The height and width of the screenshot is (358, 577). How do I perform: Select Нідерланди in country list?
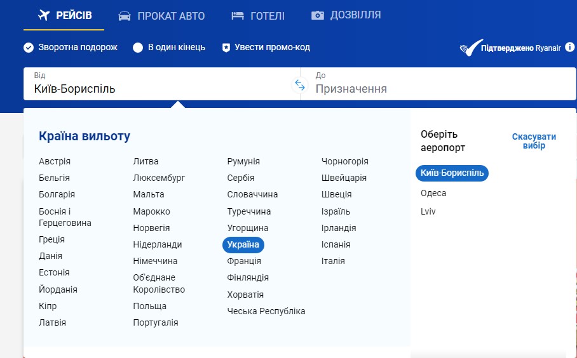158,245
